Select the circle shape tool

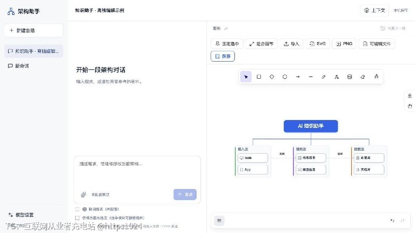[285, 77]
